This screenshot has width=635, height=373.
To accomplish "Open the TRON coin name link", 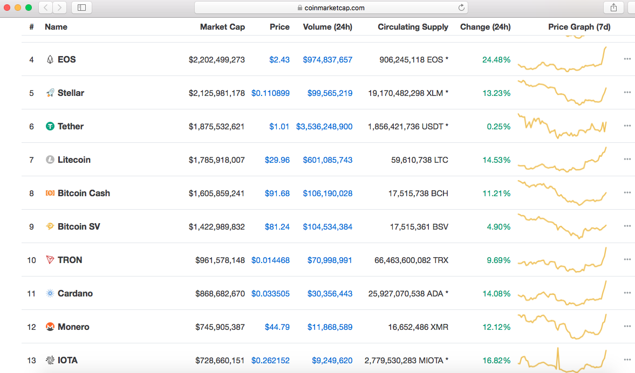I will pos(70,260).
